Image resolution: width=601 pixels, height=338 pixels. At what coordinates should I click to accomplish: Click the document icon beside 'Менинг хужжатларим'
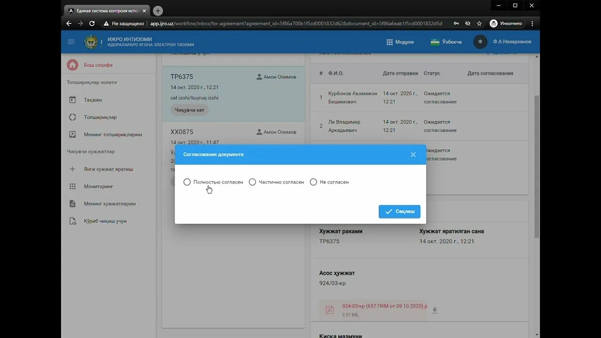pyautogui.click(x=72, y=204)
